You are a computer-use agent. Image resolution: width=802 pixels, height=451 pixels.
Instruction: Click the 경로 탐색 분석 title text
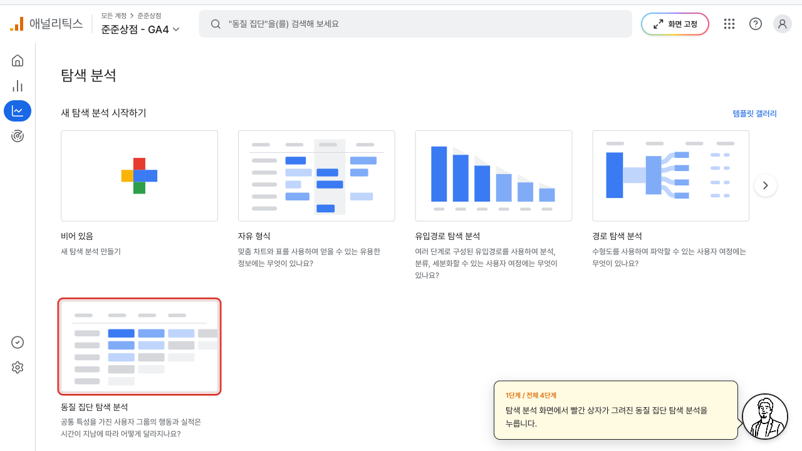click(617, 236)
